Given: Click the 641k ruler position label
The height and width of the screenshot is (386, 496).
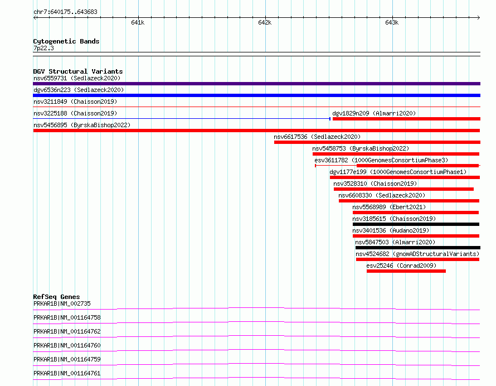Looking at the screenshot, I should 138,22.
